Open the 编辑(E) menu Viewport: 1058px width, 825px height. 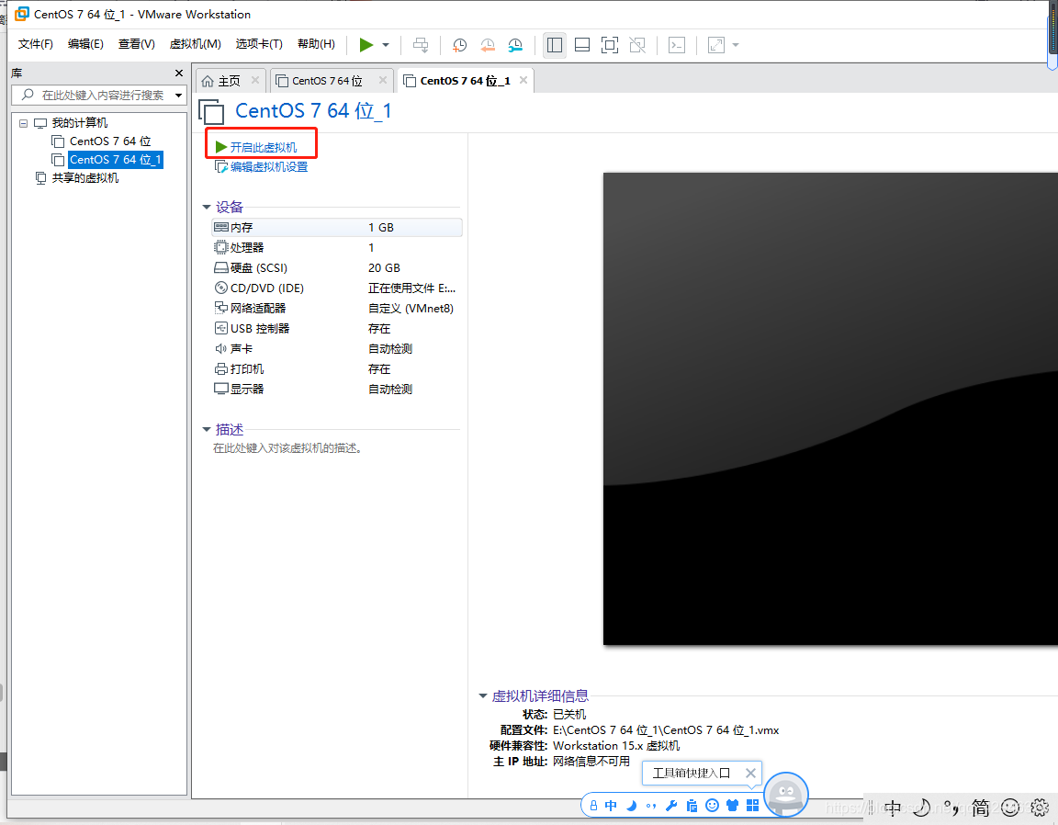85,44
